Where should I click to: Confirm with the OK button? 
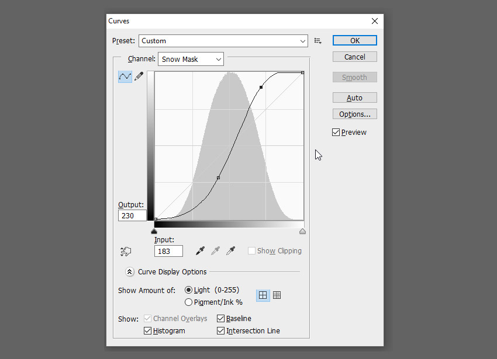[x=355, y=40]
